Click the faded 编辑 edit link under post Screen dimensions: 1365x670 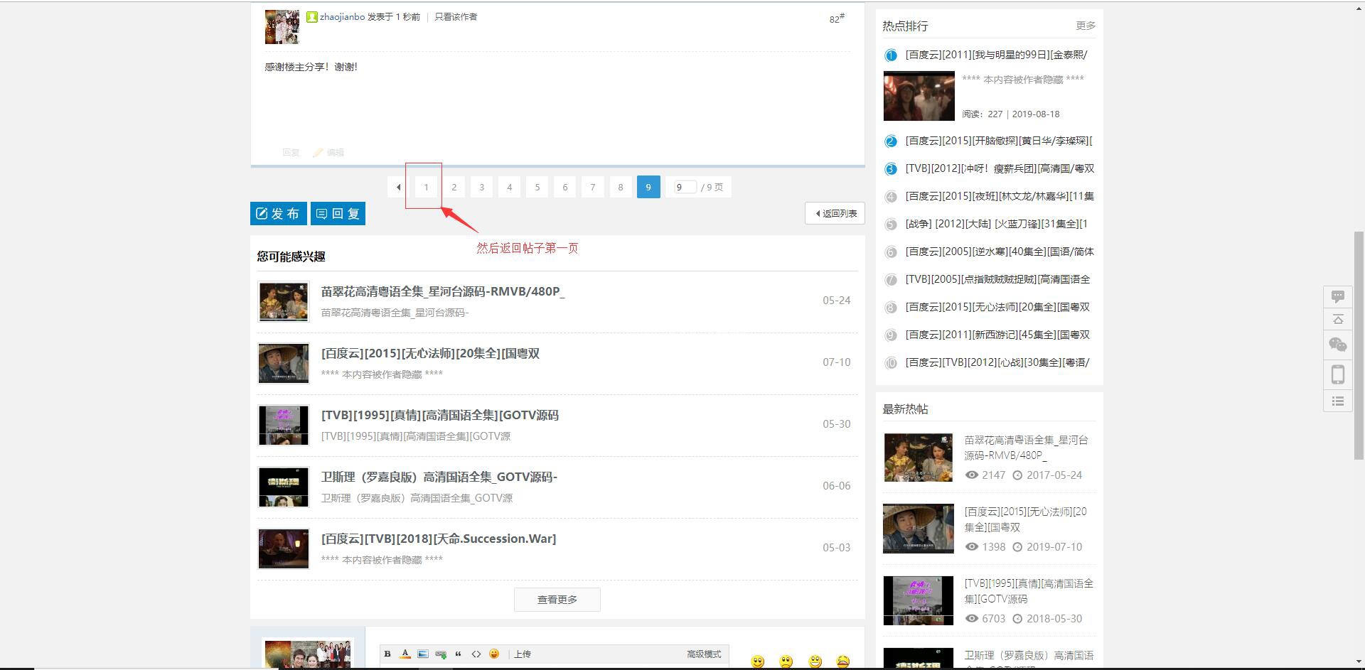(335, 152)
